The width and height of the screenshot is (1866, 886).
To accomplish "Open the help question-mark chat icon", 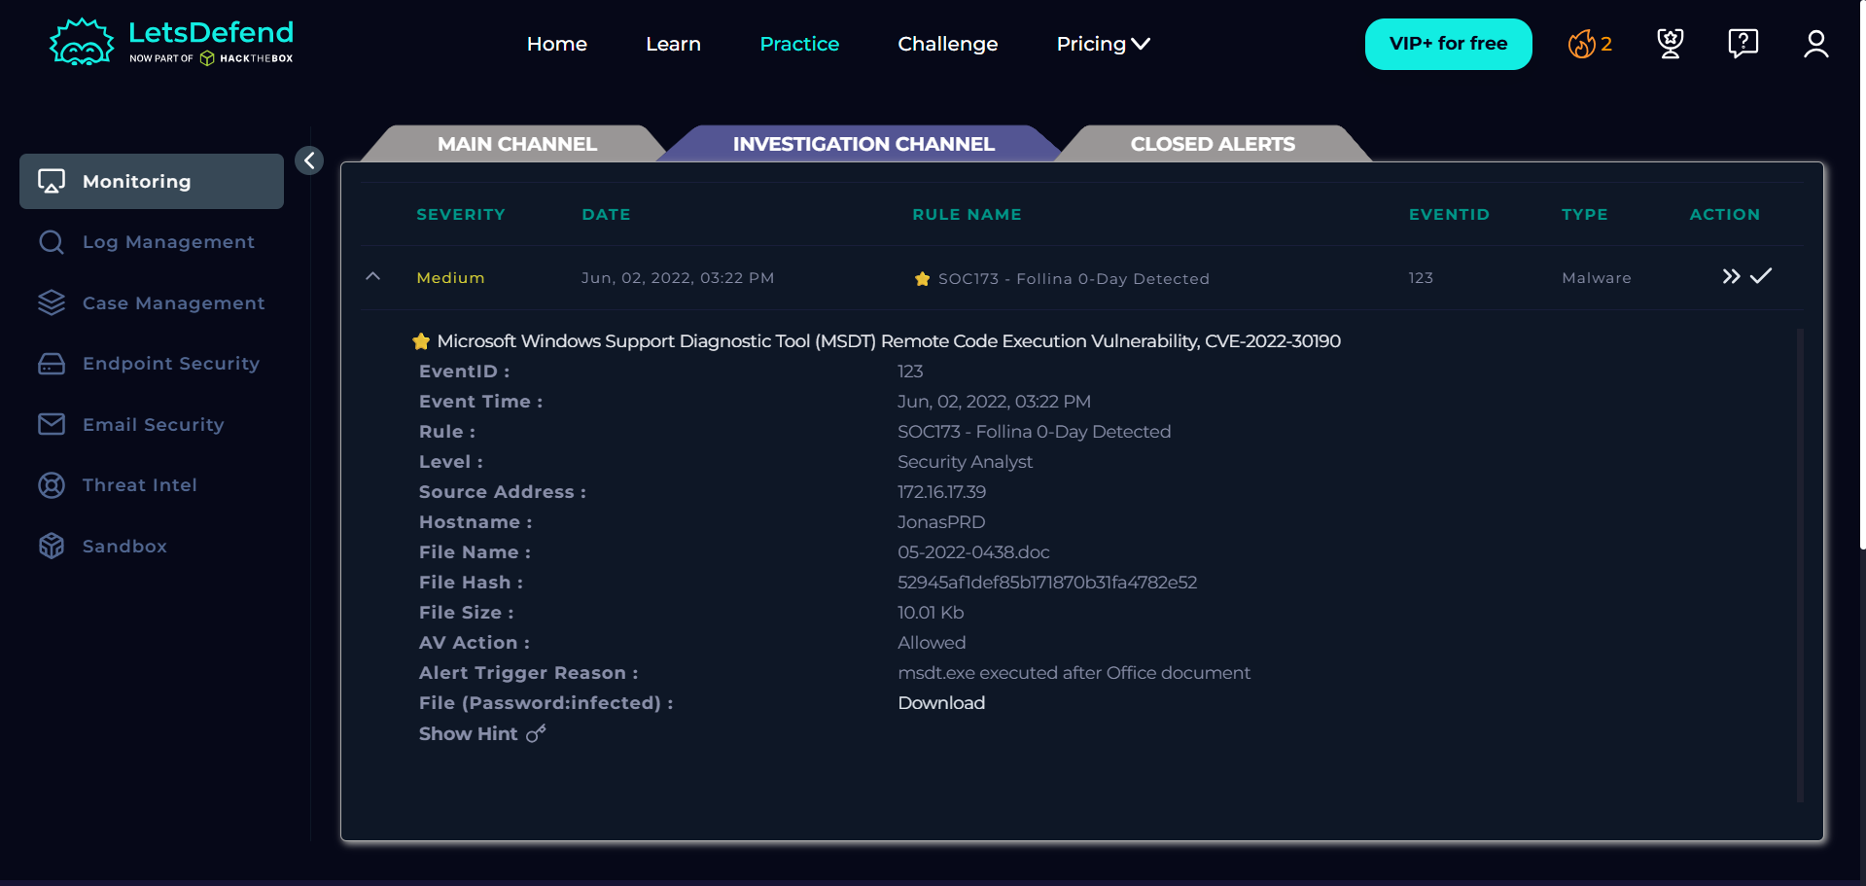I will [x=1743, y=44].
